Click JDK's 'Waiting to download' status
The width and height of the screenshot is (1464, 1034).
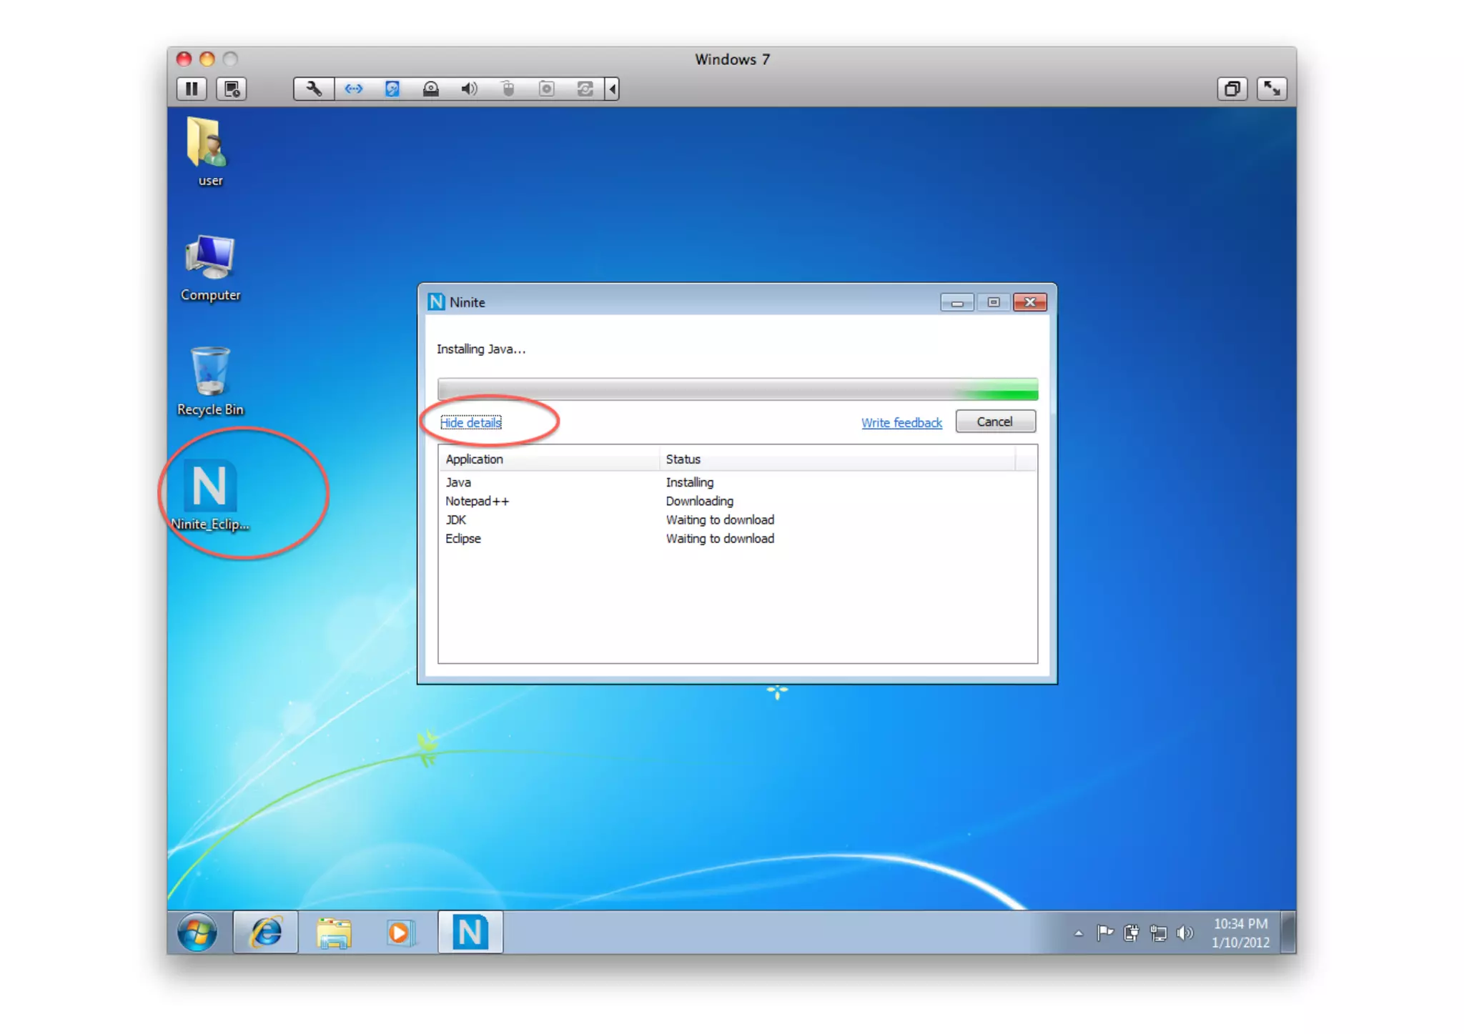click(720, 520)
